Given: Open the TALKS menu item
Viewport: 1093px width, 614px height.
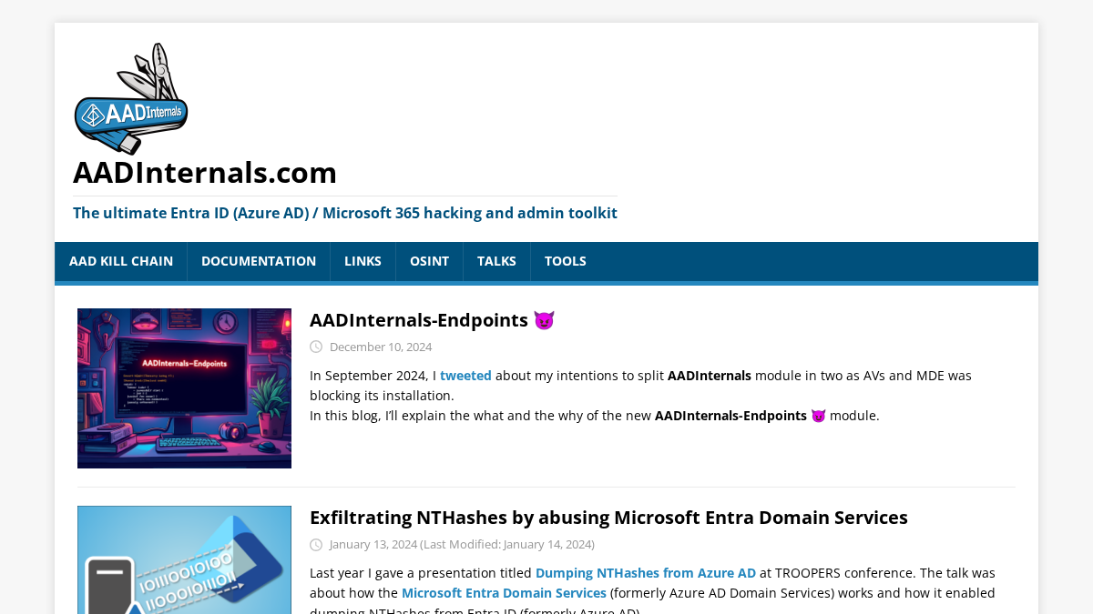Looking at the screenshot, I should (496, 261).
